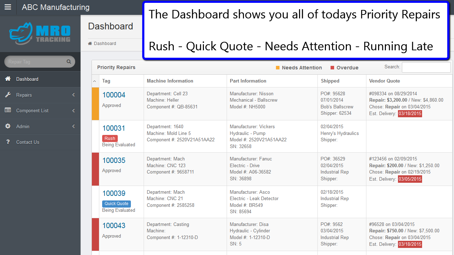Open repair tag 100004
This screenshot has height=255, width=454.
click(114, 95)
